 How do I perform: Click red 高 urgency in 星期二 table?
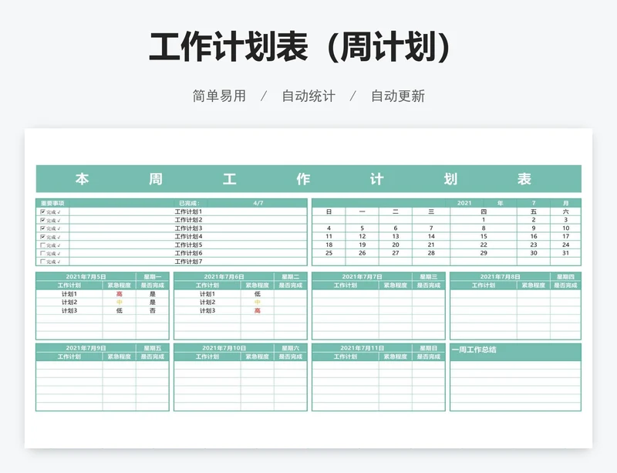coord(258,310)
